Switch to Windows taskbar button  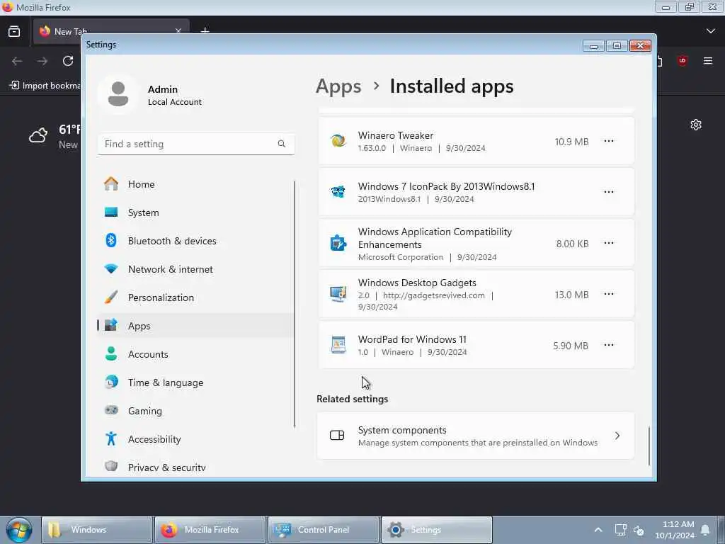point(96,530)
